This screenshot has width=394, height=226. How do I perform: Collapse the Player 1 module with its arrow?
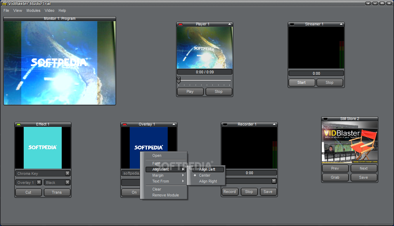point(229,24)
